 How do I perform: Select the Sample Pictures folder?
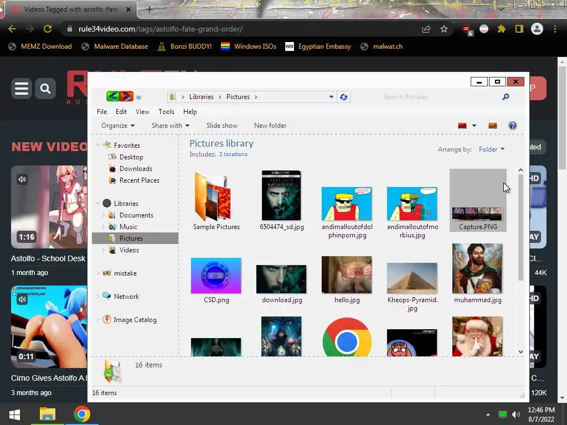point(217,201)
